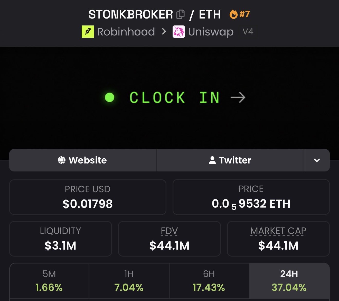Copy the STONKBROKER token address icon
This screenshot has height=301, width=339.
181,14
